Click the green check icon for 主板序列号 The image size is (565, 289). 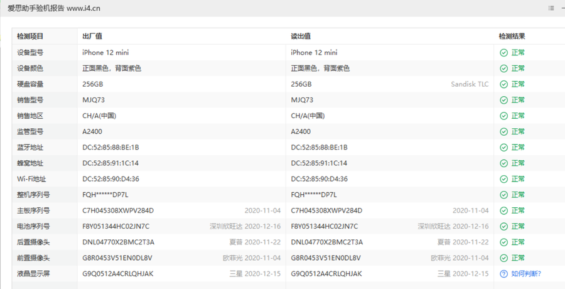(503, 210)
